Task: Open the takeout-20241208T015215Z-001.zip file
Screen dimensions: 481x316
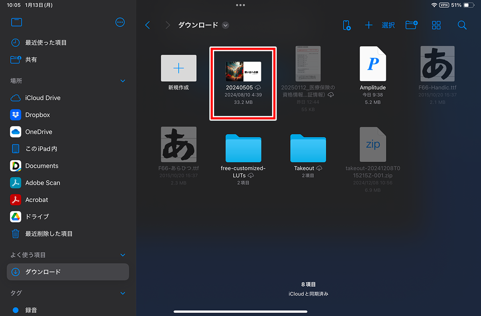Action: tap(373, 144)
